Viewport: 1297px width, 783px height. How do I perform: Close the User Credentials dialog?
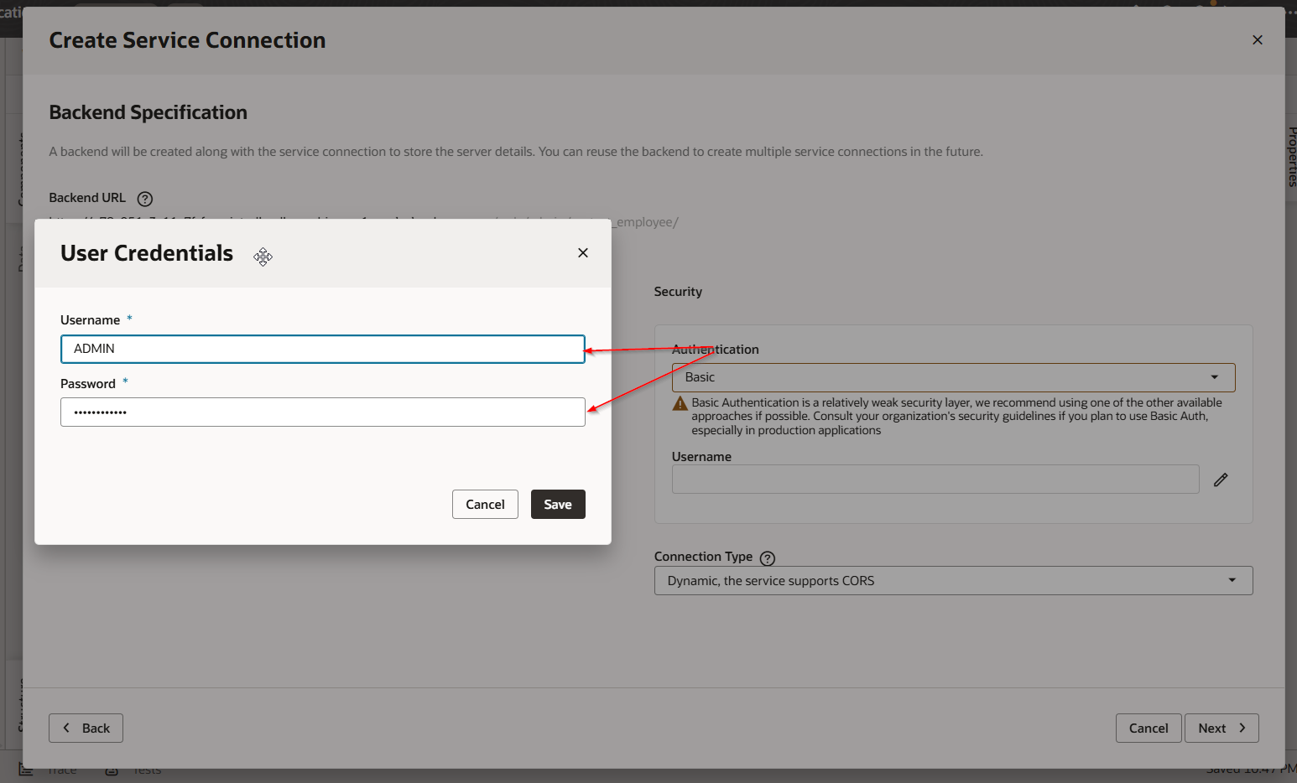(x=583, y=253)
